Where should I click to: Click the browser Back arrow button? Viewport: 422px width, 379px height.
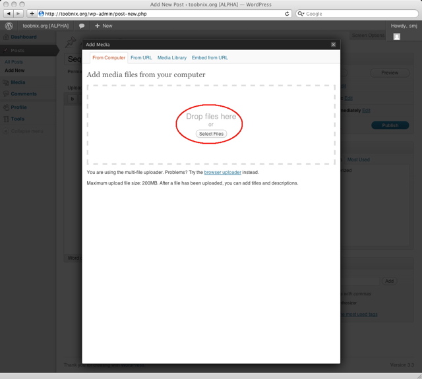point(9,13)
